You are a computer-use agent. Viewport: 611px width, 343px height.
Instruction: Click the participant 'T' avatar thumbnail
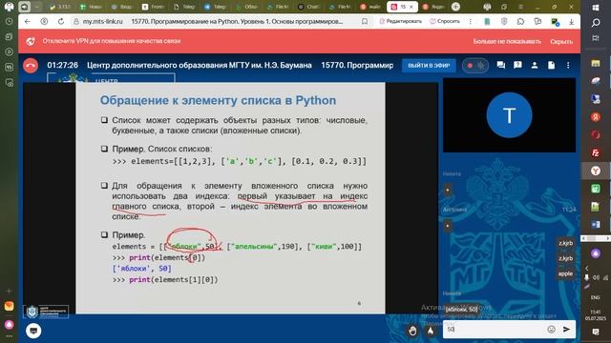(x=509, y=115)
